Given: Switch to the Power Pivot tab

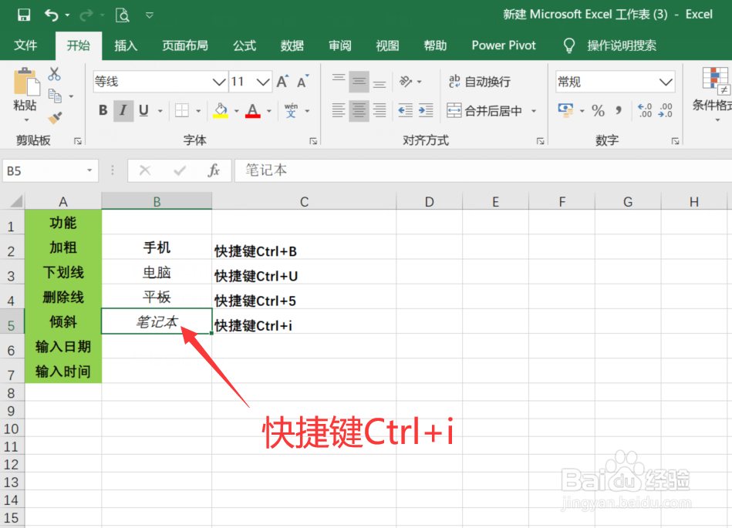Looking at the screenshot, I should [504, 45].
